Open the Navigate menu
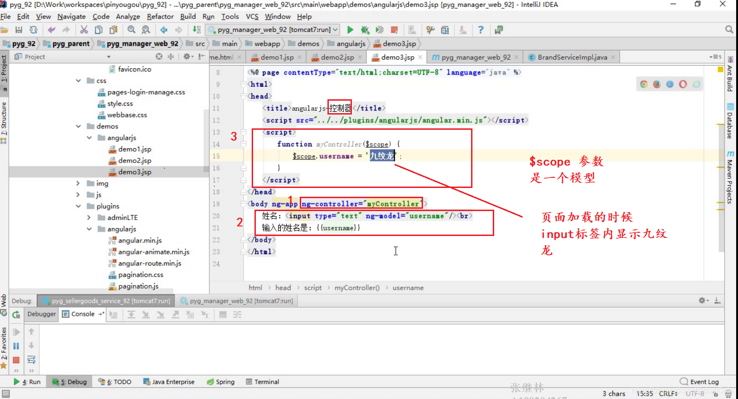Screen dimensions: 738x399 [72, 17]
